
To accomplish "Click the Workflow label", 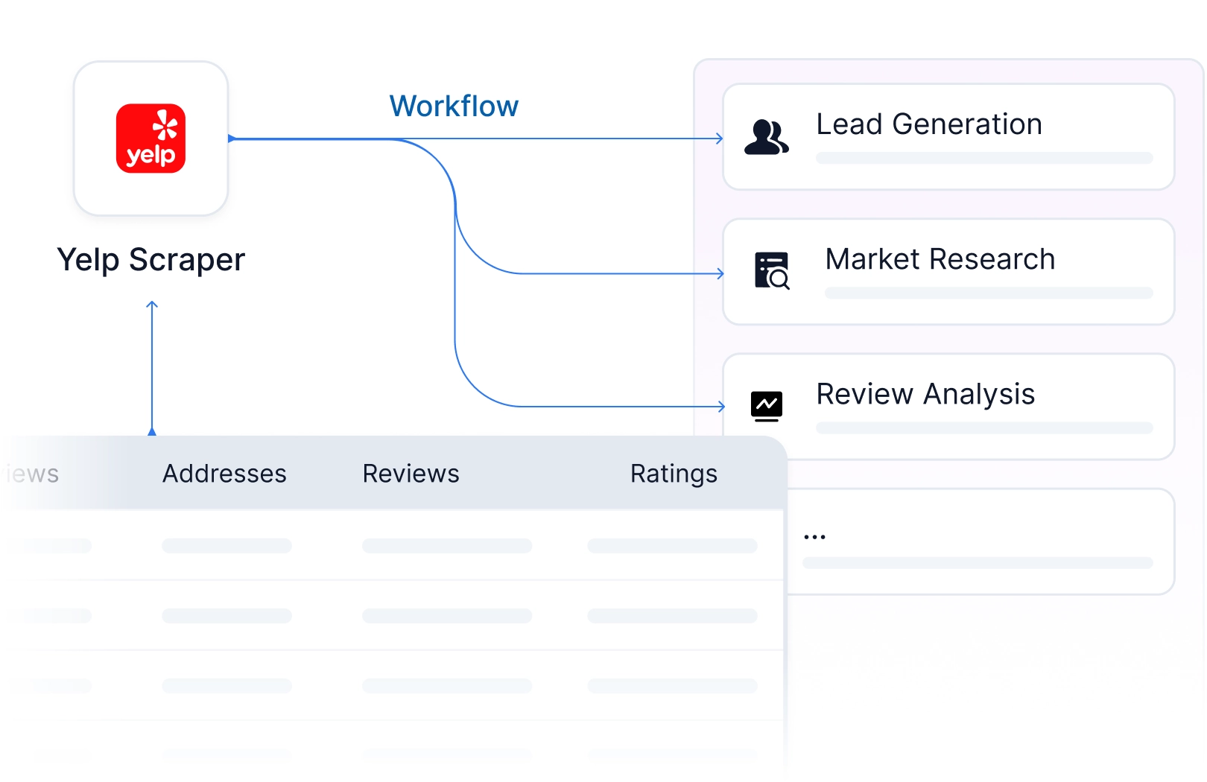I will click(x=454, y=107).
